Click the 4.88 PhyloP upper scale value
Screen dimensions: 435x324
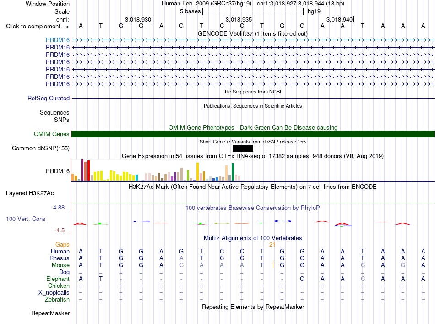[x=59, y=208]
